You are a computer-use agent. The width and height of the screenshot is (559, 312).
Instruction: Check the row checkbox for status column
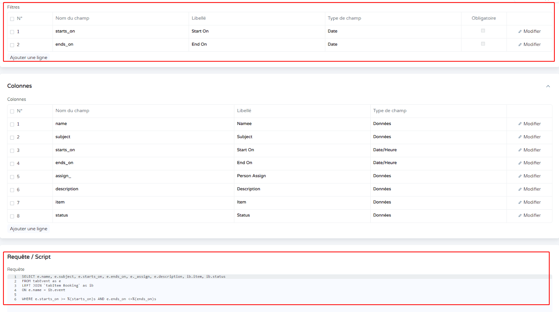[12, 216]
